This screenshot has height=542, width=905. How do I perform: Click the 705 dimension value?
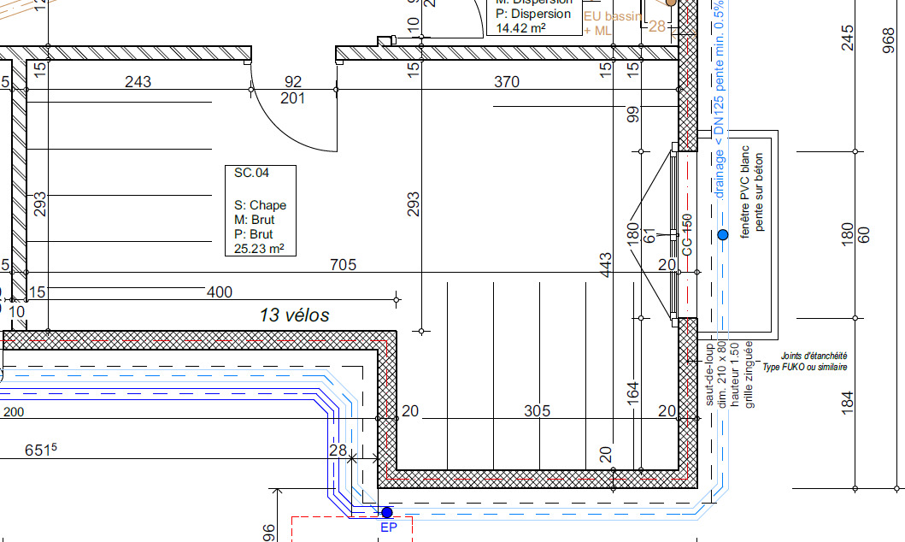point(343,264)
